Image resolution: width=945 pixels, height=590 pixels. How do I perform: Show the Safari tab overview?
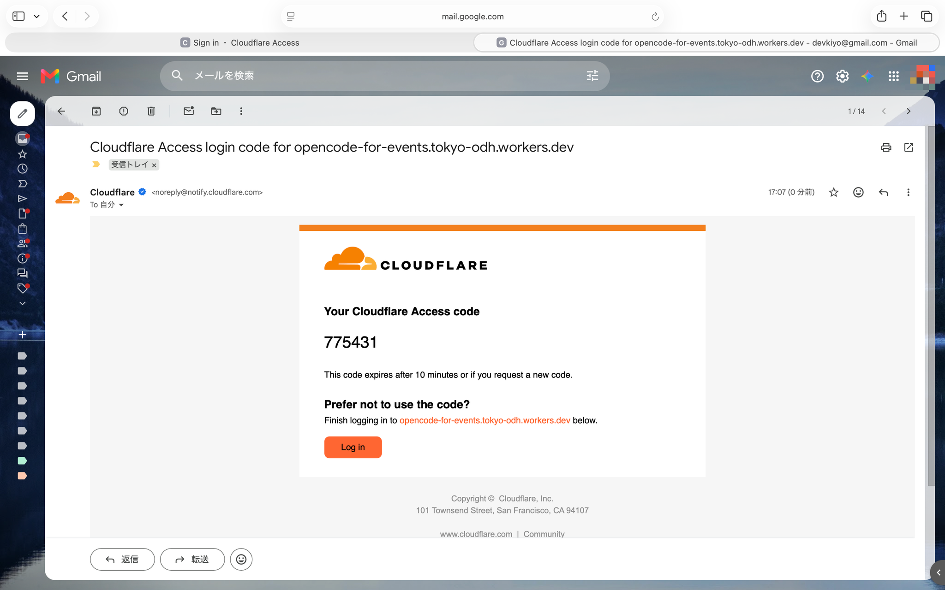927,17
